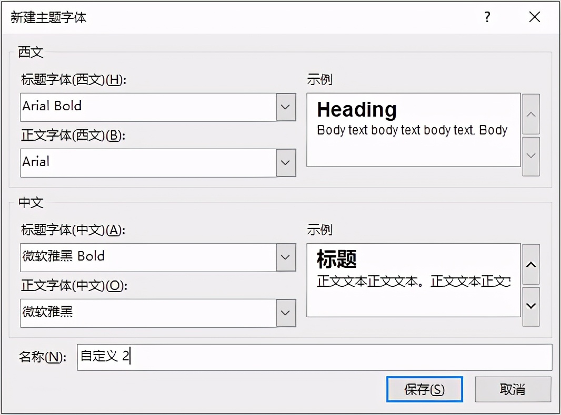Click the down arrow of the Chinese sample preview
Viewport: 561px width, 415px height.
pos(531,306)
